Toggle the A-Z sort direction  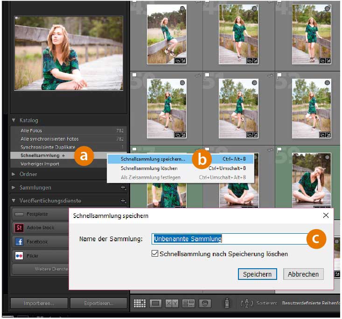(x=246, y=303)
